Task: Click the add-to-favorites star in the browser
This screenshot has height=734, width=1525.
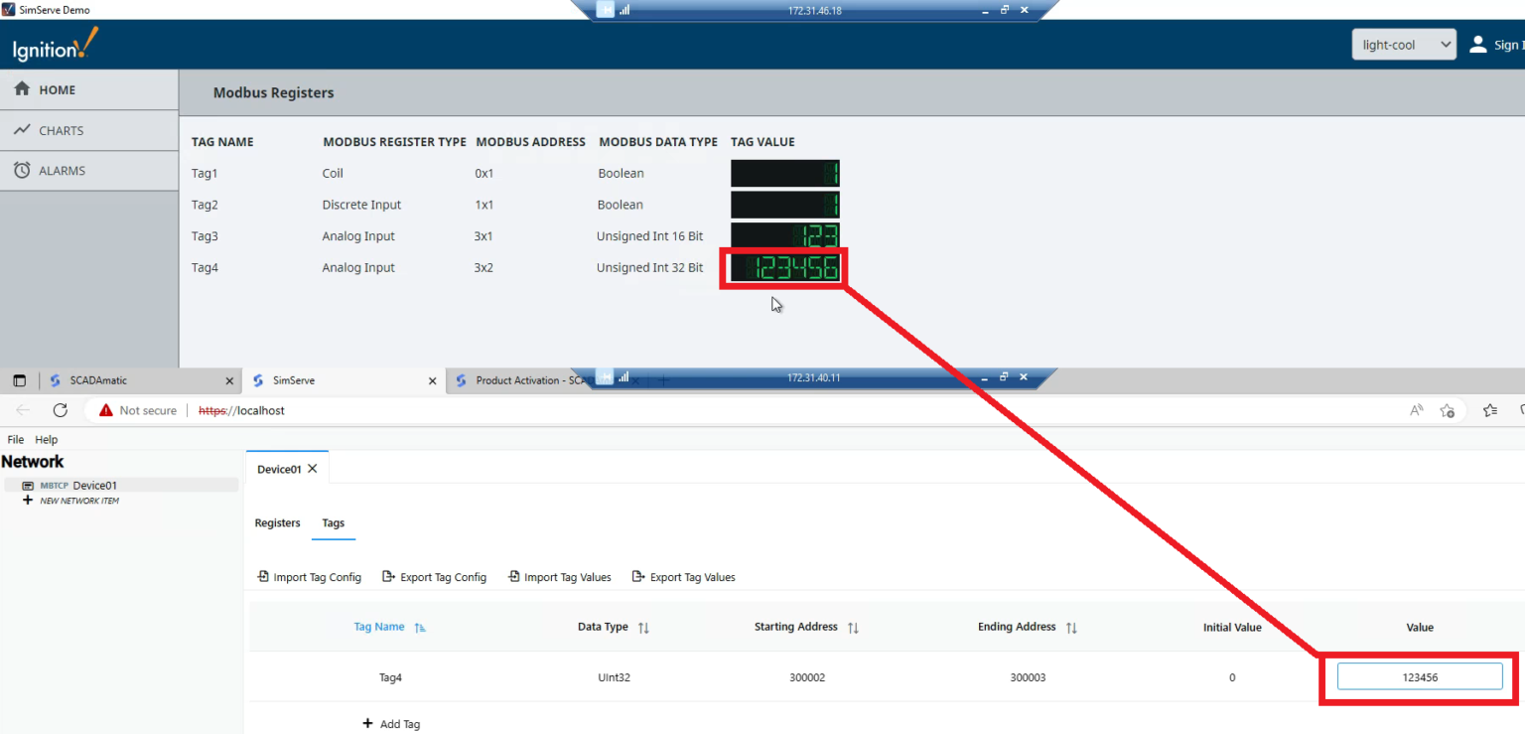Action: click(1448, 410)
